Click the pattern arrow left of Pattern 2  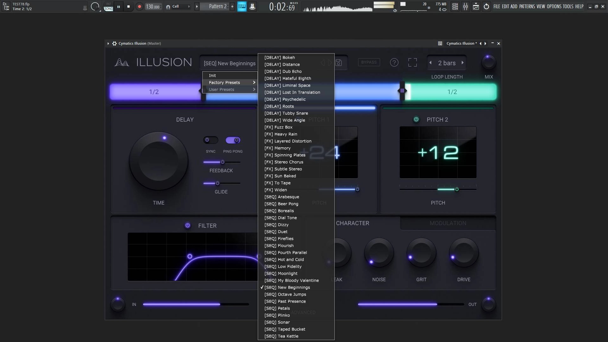(197, 6)
